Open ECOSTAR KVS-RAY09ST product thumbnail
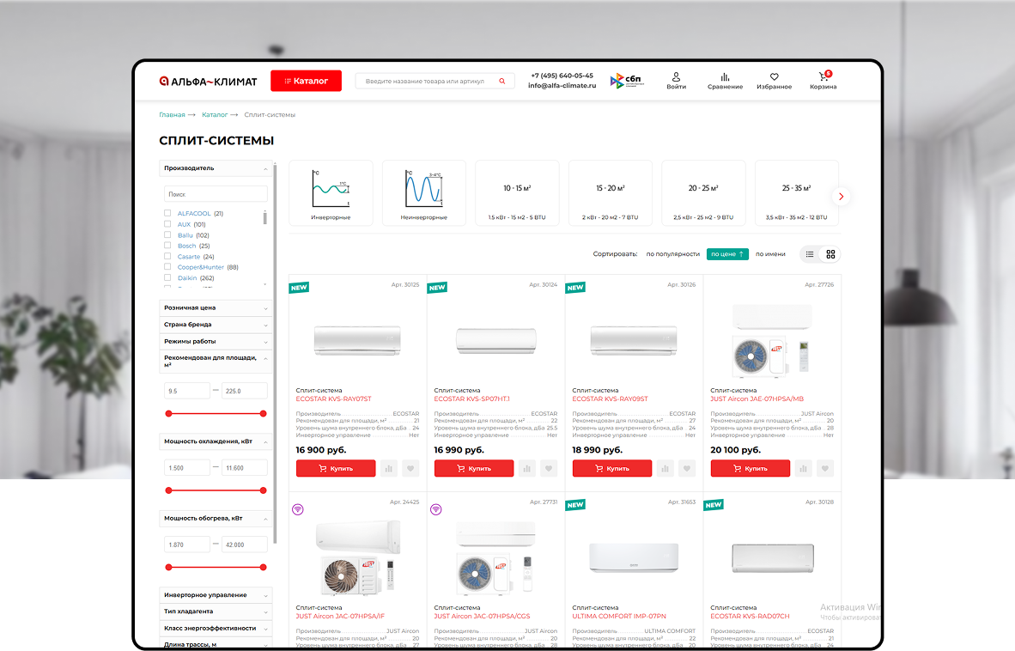 coord(634,340)
